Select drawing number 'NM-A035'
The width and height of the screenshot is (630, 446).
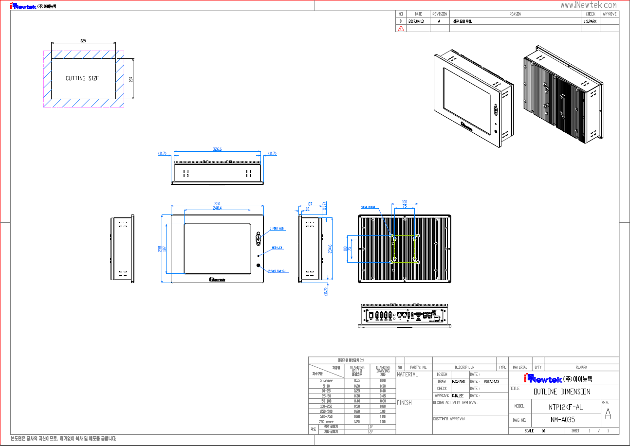click(563, 420)
